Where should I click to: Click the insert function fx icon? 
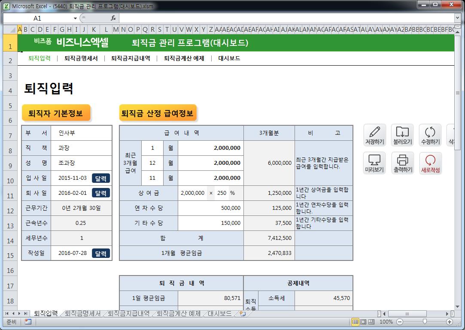coord(113,18)
